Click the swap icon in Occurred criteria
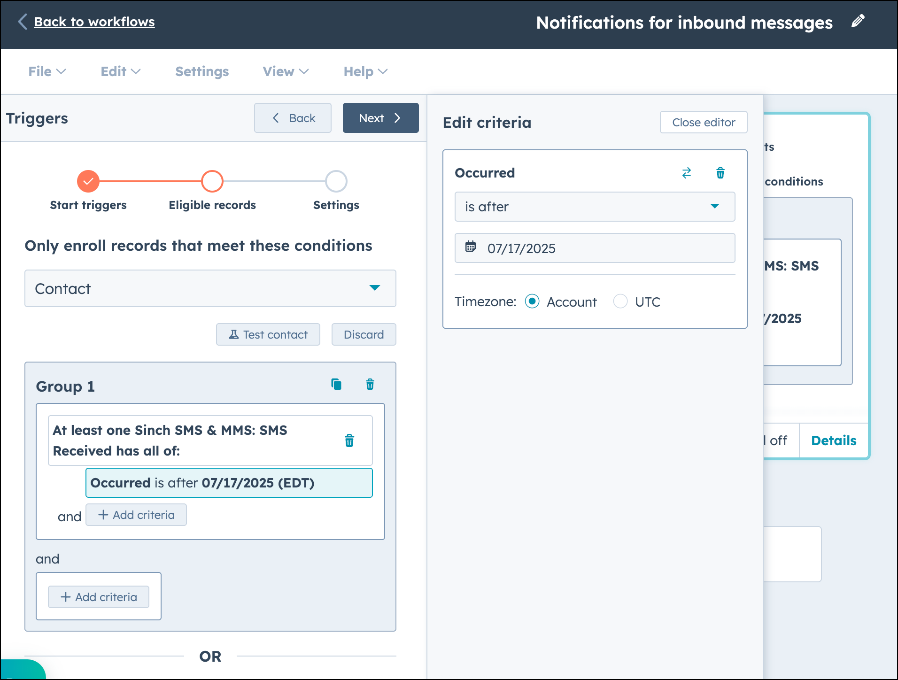The height and width of the screenshot is (680, 898). coord(687,173)
